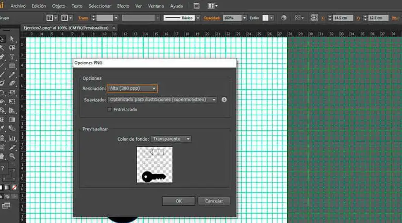This screenshot has width=402, height=223.
Task: Select the Type tool in toolbox
Action: point(12,57)
